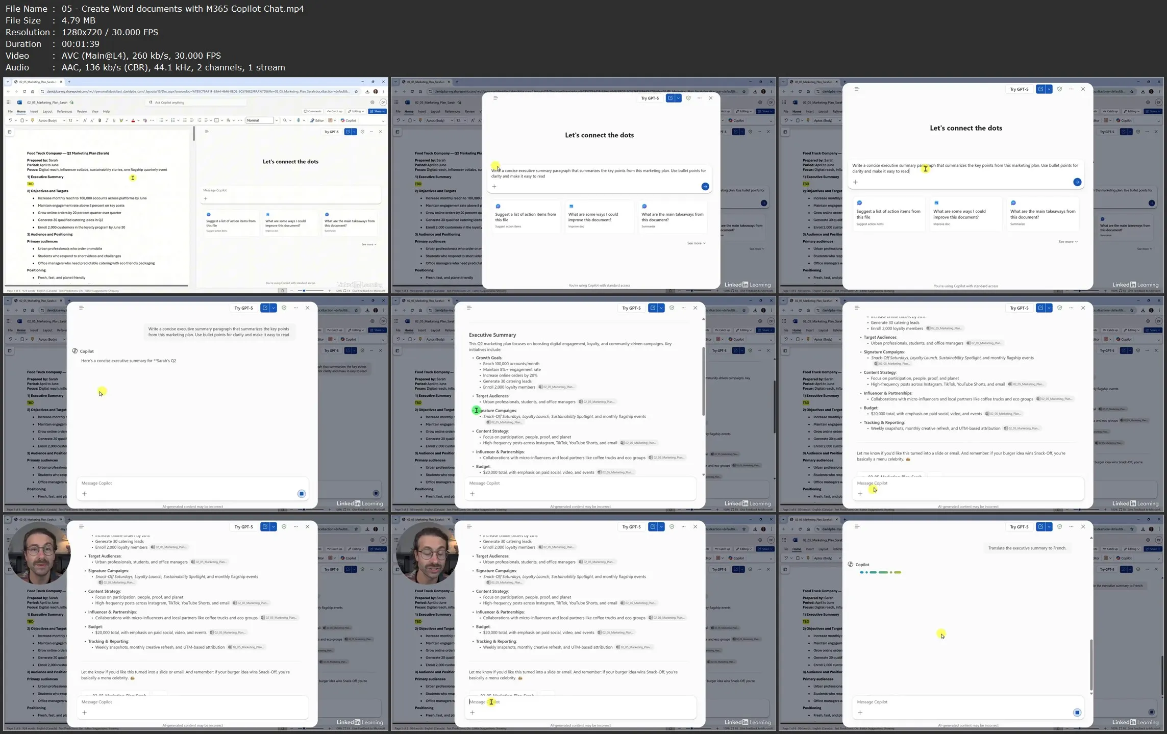Click the Find magnifier icon in ribbon
Viewport: 1167px width, 734px height.
(x=285, y=120)
